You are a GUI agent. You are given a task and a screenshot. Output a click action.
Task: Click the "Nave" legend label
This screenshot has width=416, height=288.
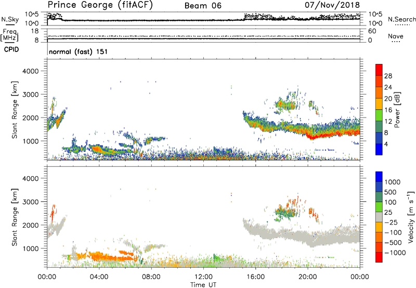click(395, 36)
